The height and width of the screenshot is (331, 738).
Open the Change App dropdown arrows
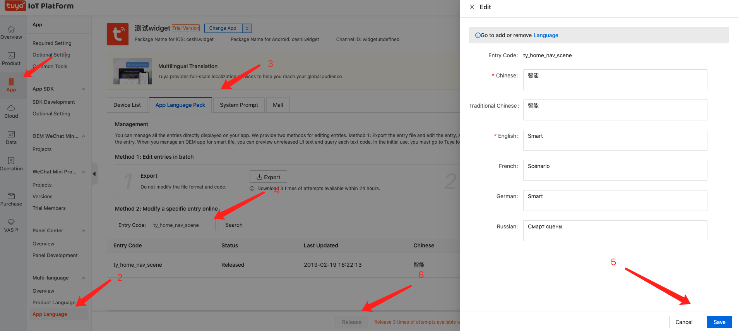tap(247, 28)
